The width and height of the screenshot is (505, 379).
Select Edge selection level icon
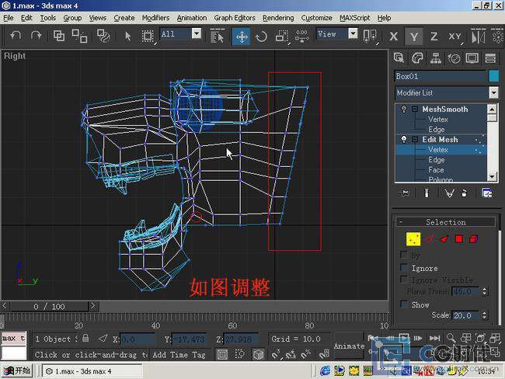pos(429,239)
